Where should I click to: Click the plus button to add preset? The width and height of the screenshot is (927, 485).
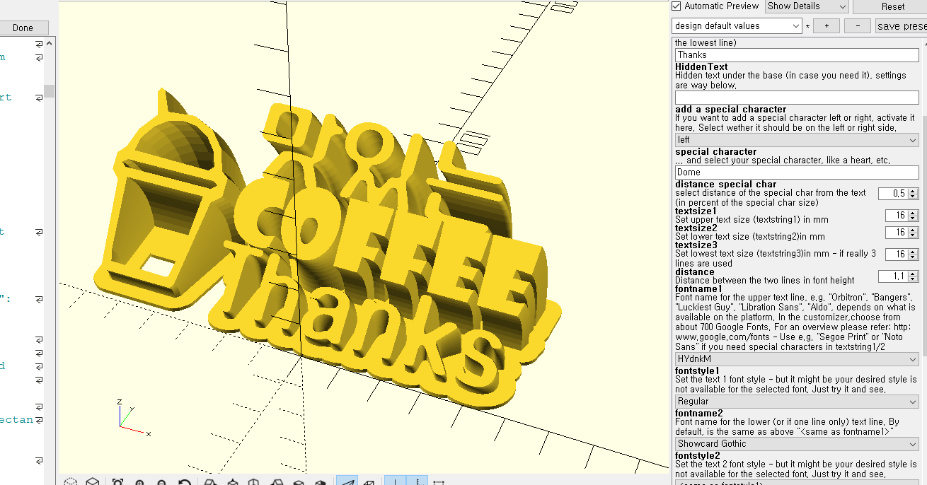pos(826,26)
